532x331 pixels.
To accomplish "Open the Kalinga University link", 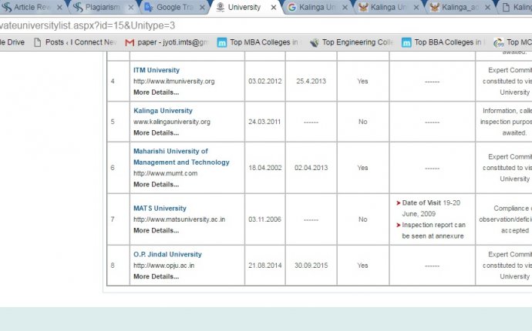I will click(163, 111).
